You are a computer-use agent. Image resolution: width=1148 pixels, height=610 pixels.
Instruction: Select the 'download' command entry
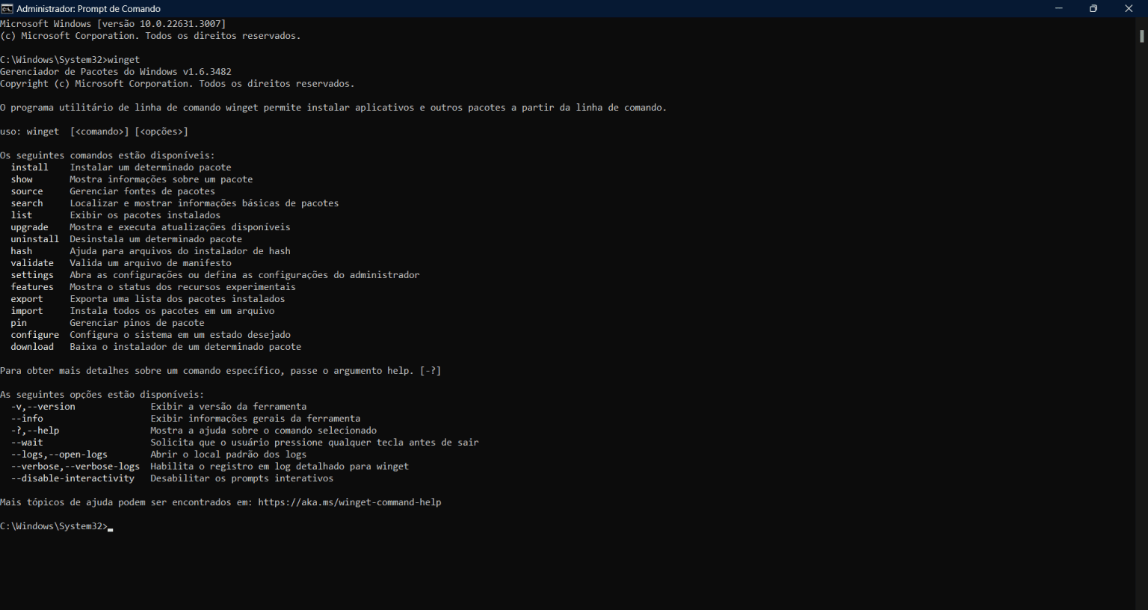click(32, 346)
